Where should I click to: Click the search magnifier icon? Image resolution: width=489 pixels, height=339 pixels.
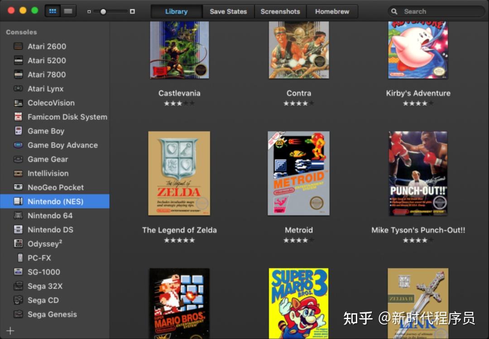tap(394, 11)
